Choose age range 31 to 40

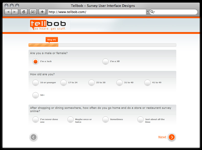119,83
